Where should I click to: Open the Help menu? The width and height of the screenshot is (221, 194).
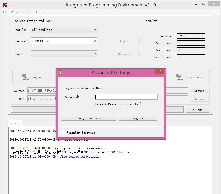point(40,12)
